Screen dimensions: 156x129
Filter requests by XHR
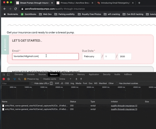click(57, 83)
